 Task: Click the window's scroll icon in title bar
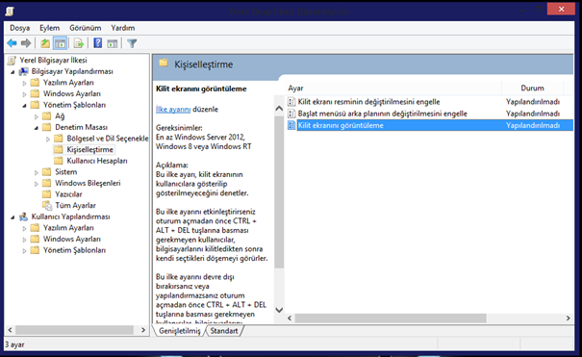click(10, 12)
